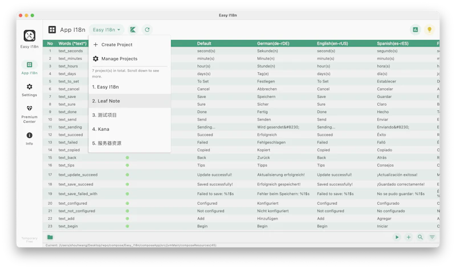The image size is (456, 269).
Task: Click German cell 'Fehlgeschlagen'
Action: pos(271,143)
